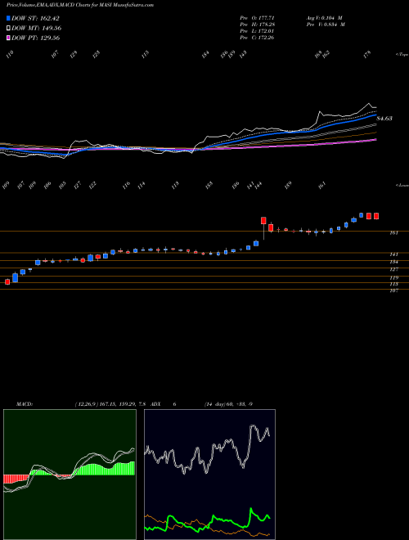The height and width of the screenshot is (540, 409).
Task: Click the 178 label in the tops row
Action: click(x=367, y=54)
